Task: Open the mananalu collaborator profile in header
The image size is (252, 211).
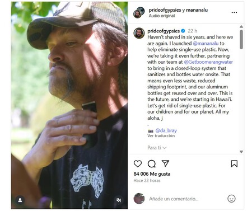Action: tap(197, 10)
